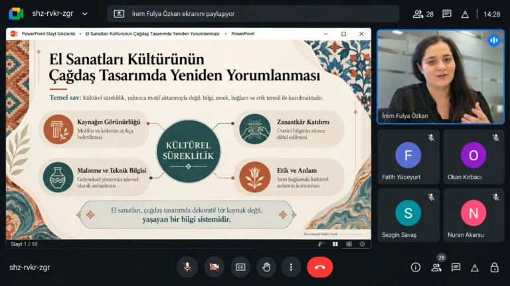Click the circular zoom icon in slideshow bar
Image resolution: width=510 pixels, height=286 pixels.
click(362, 244)
